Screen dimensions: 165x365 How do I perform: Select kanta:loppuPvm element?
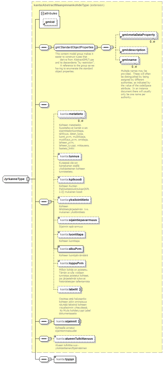pos(72,263)
